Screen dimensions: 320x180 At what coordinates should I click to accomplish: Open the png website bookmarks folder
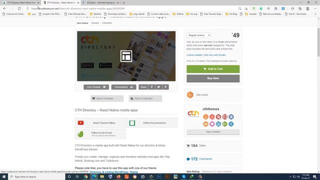point(137,14)
